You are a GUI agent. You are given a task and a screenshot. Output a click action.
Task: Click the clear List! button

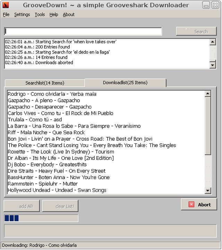click(60, 206)
